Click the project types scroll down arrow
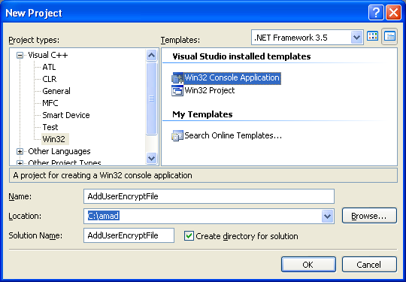 pos(151,158)
